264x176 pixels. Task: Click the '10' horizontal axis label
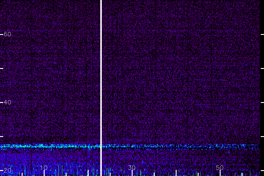tap(44, 167)
